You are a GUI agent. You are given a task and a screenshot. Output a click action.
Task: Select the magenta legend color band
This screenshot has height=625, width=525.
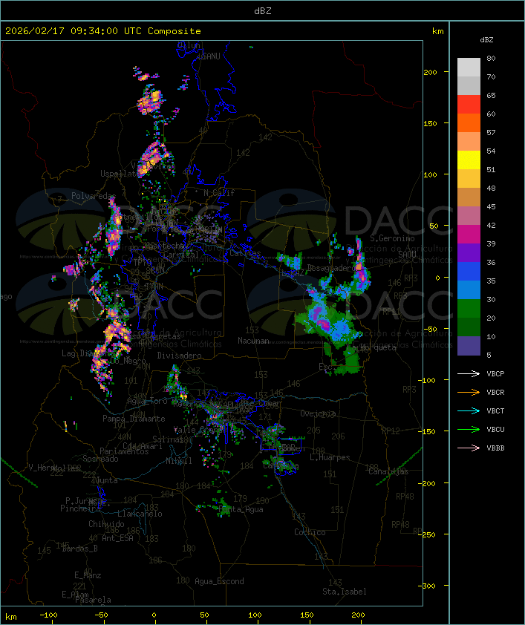(469, 235)
